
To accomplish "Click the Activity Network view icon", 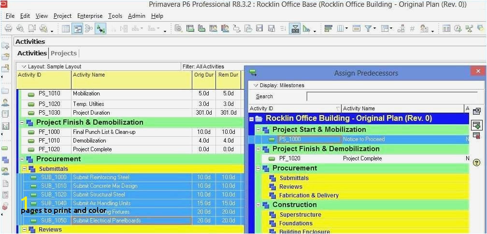I will pyautogui.click(x=89, y=29).
